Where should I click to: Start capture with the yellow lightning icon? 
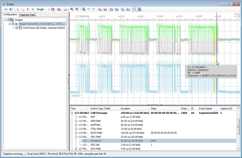pyautogui.click(x=17, y=9)
